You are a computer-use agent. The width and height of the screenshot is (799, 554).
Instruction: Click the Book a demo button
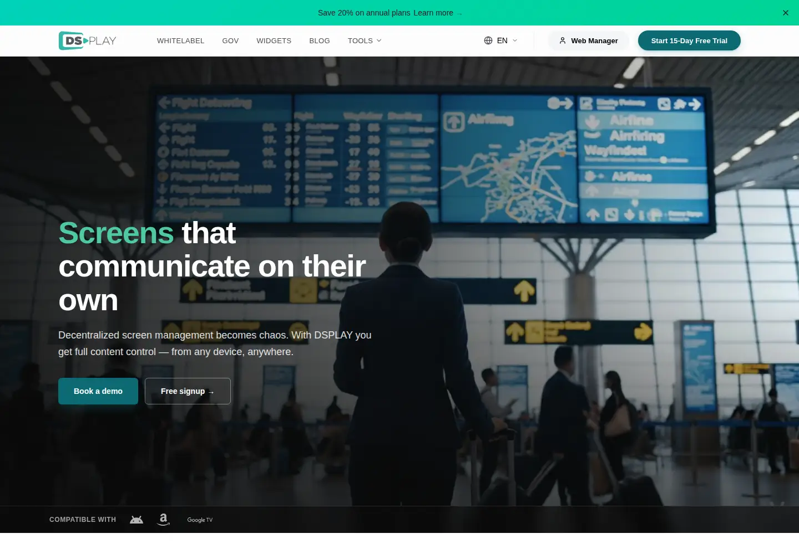tap(98, 391)
